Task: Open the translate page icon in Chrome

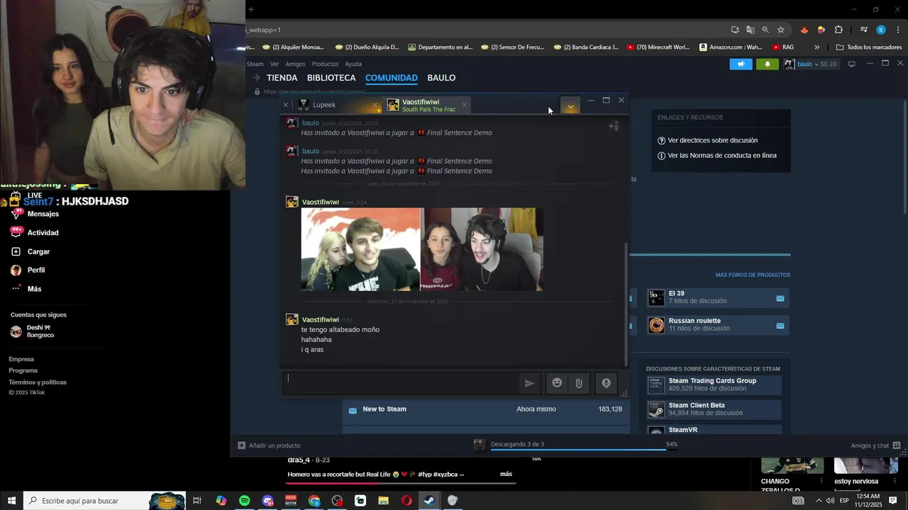Action: [750, 30]
